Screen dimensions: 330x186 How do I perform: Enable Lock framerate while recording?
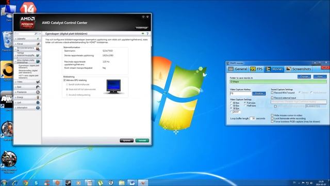pyautogui.click(x=272, y=118)
